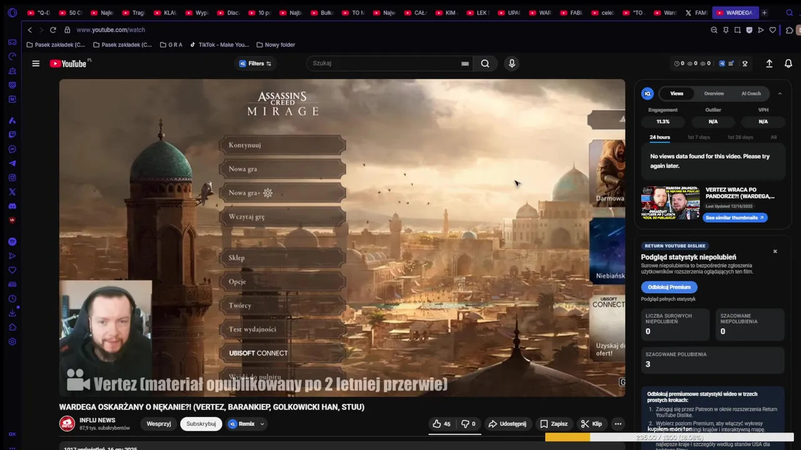Open browser history clock icon in sidebar
The height and width of the screenshot is (450, 801).
[x=12, y=299]
